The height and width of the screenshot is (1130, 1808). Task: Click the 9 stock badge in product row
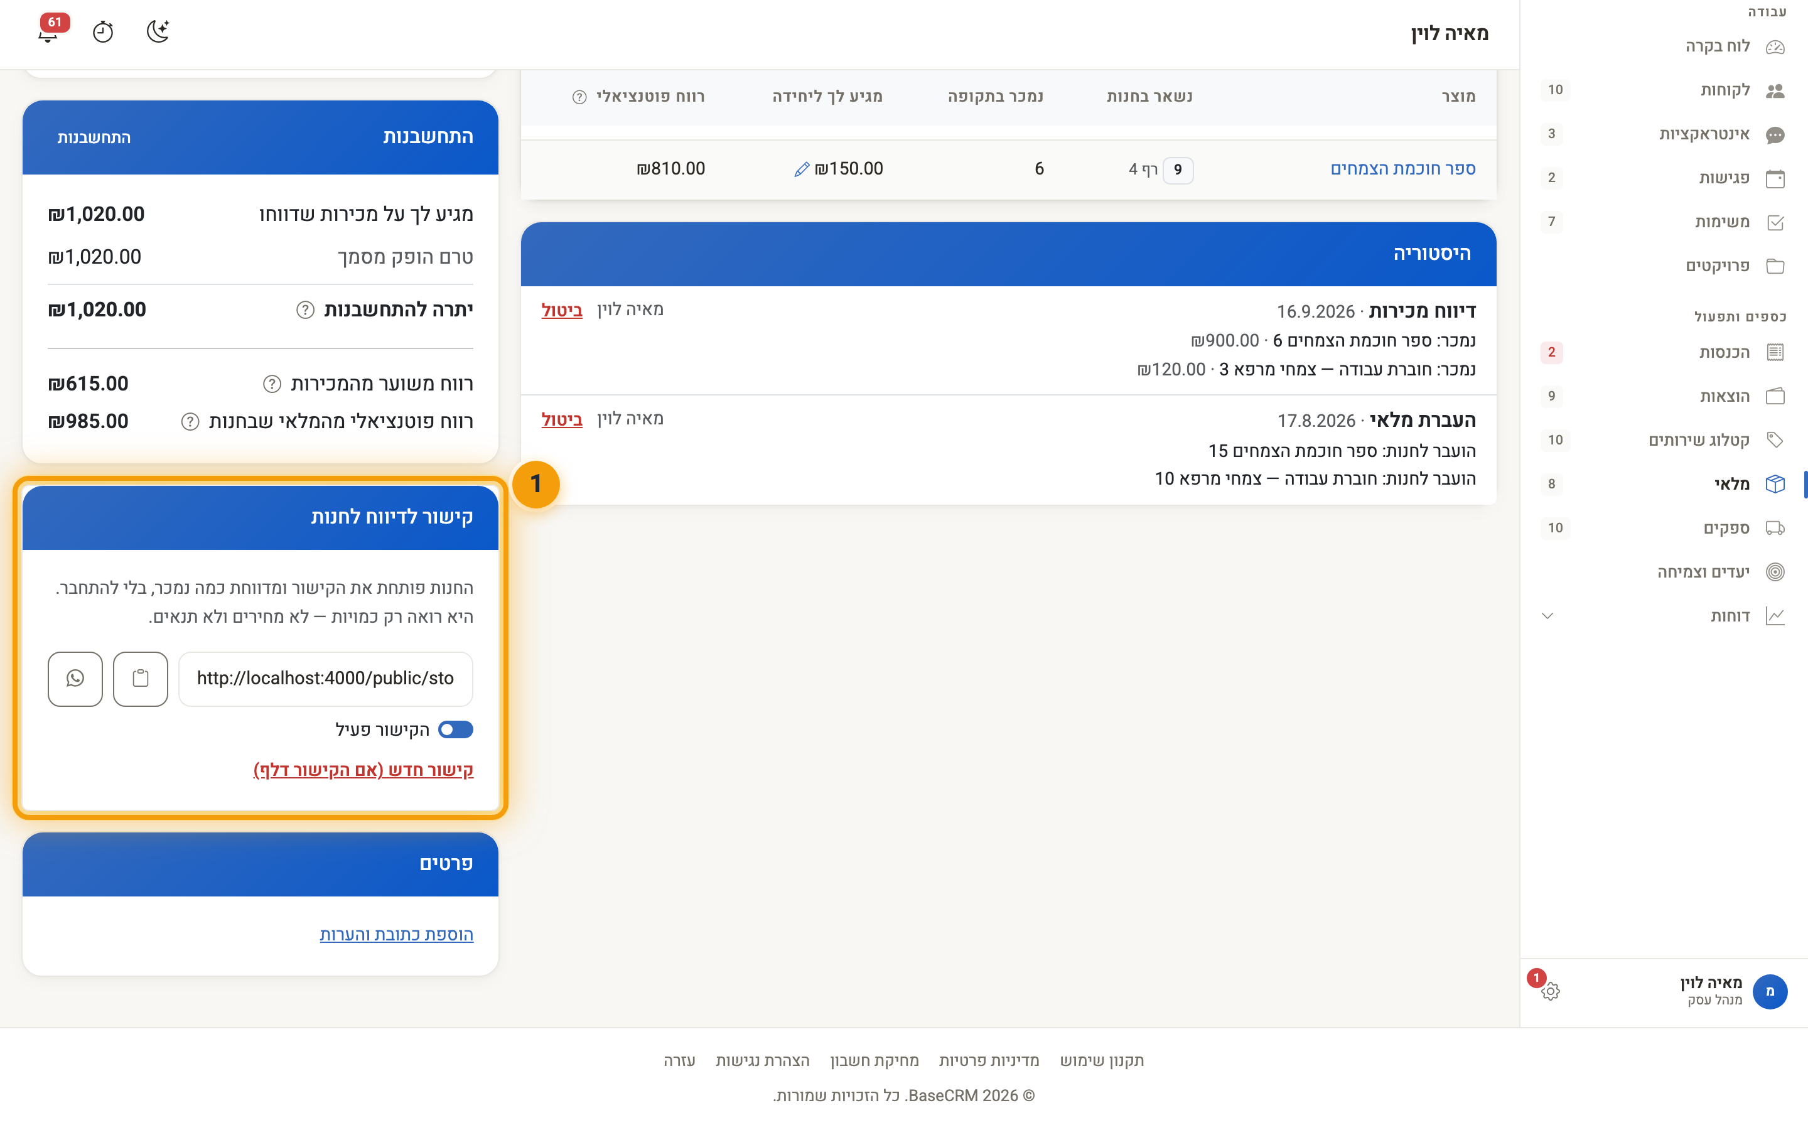(x=1178, y=169)
